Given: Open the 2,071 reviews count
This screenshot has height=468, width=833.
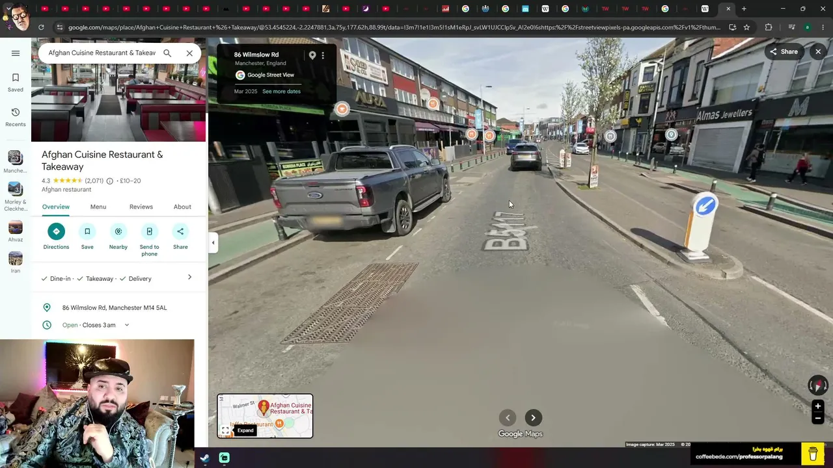Looking at the screenshot, I should [94, 181].
